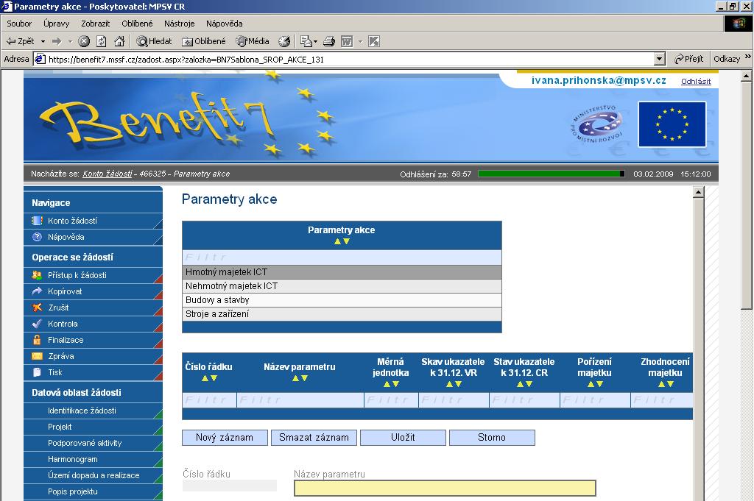Open the Mail button dropdown arrow
The image size is (754, 501).
point(315,41)
